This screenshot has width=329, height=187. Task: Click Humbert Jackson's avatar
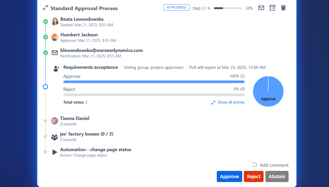(55, 37)
